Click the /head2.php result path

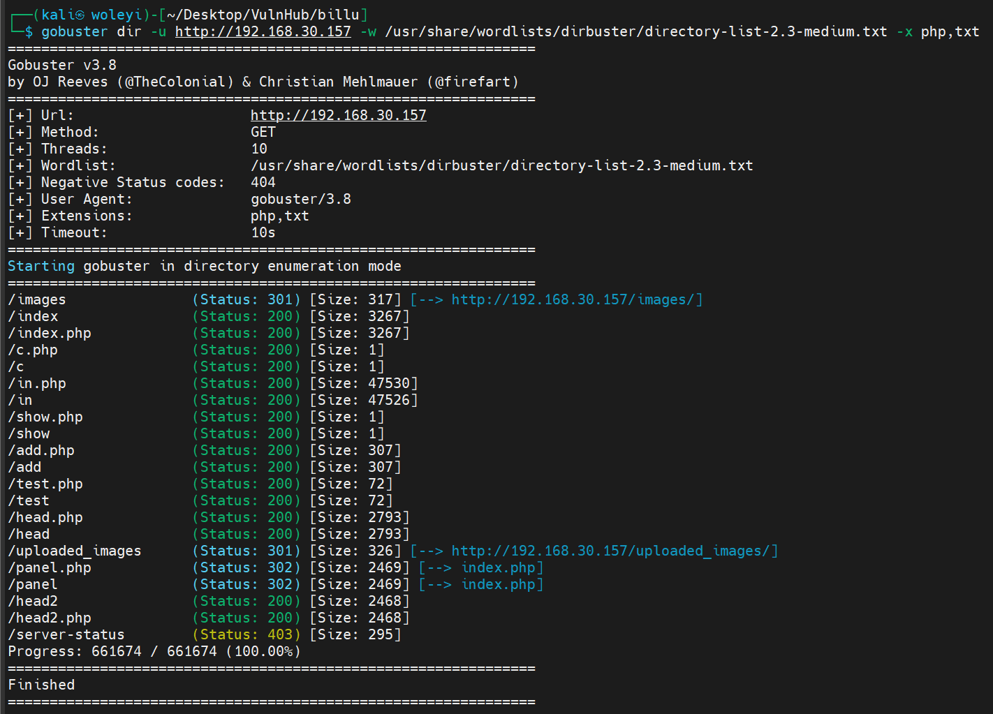[x=50, y=618]
